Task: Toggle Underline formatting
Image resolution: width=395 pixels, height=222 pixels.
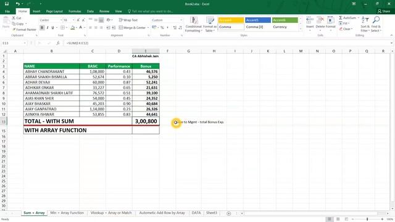Action: [52, 27]
